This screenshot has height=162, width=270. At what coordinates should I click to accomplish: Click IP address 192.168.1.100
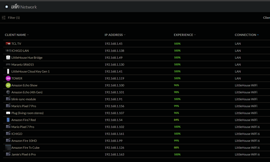coord(114,85)
